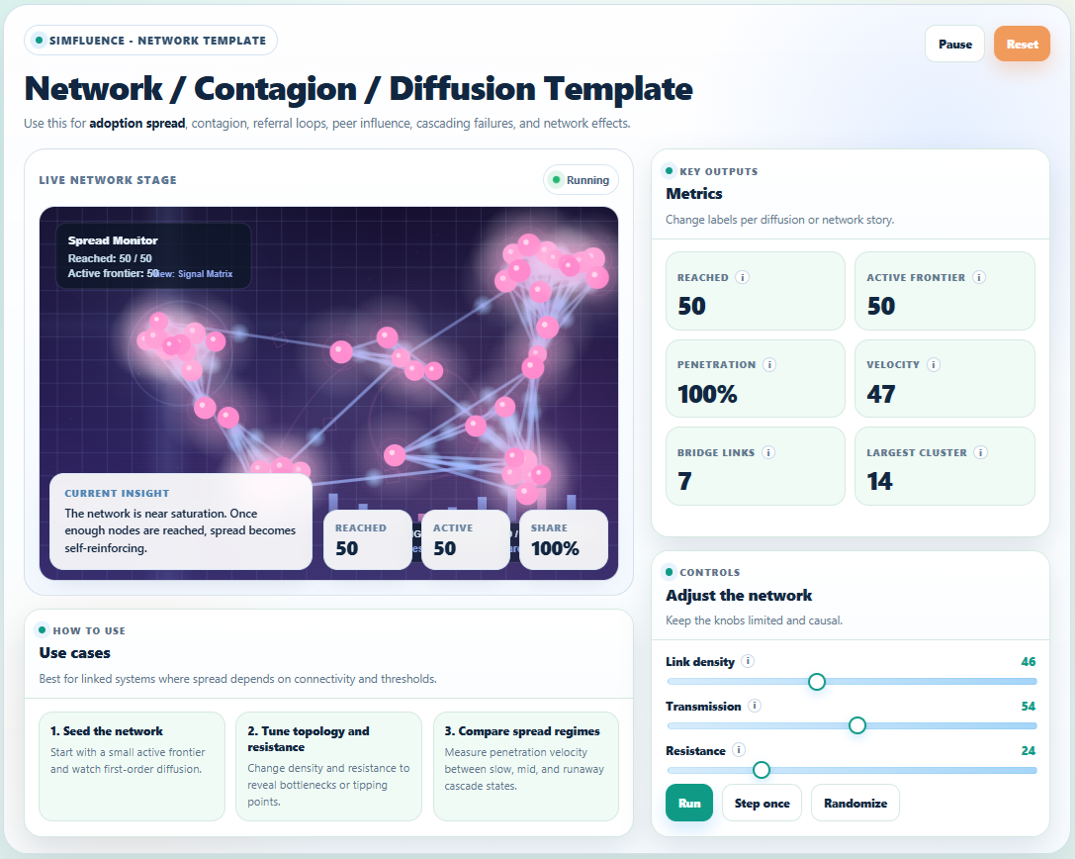Viewport: 1075px width, 859px height.
Task: Select the Seed the network card
Action: pyautogui.click(x=132, y=766)
